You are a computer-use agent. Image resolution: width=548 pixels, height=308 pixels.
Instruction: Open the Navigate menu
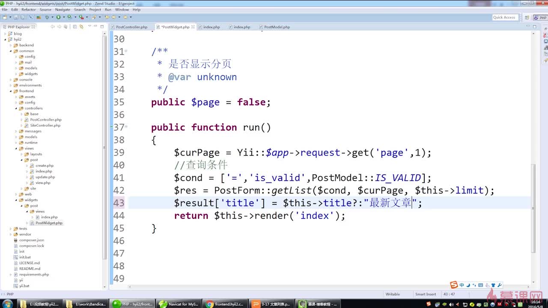tap(63, 9)
